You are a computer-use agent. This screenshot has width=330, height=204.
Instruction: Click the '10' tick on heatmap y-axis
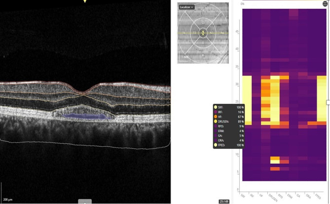[x=237, y=154]
